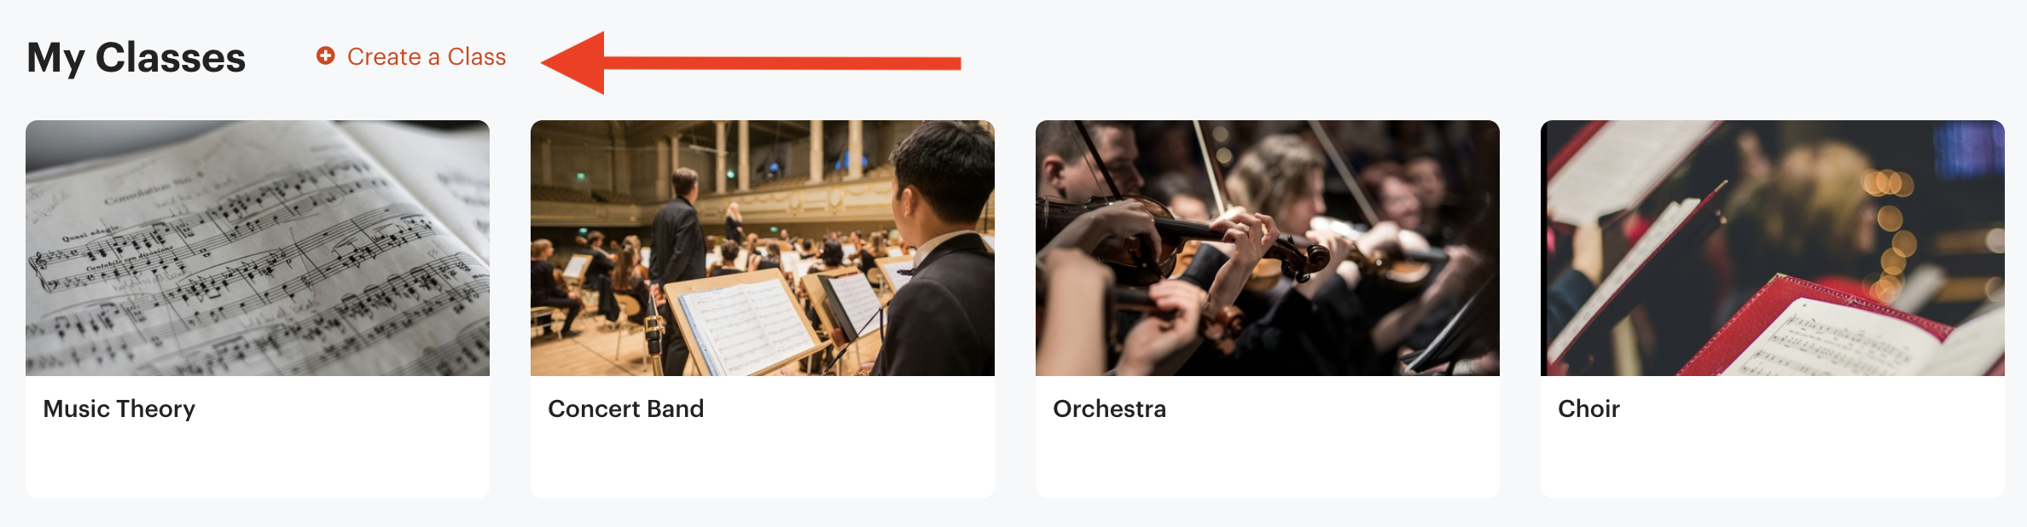Select the Choir class title
Image resolution: width=2027 pixels, height=527 pixels.
[1588, 408]
